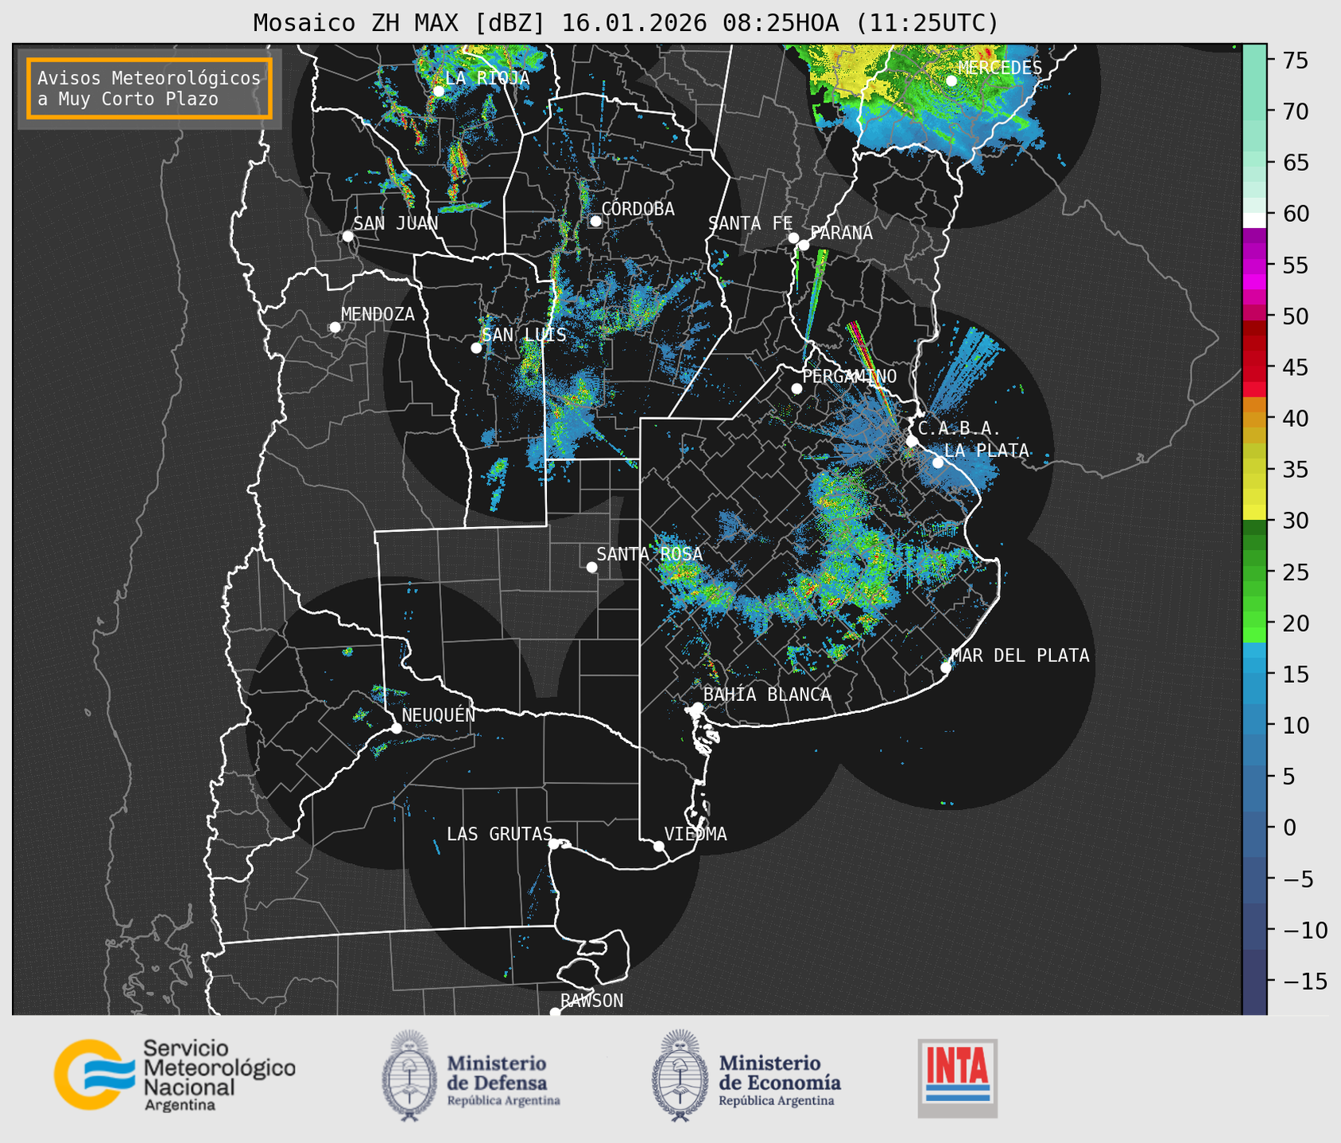This screenshot has height=1143, width=1341.
Task: Click the Santa Fe city marker
Action: (793, 238)
